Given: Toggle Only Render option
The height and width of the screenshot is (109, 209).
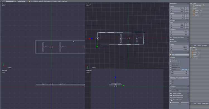Looking at the screenshot, I should coord(171,60).
